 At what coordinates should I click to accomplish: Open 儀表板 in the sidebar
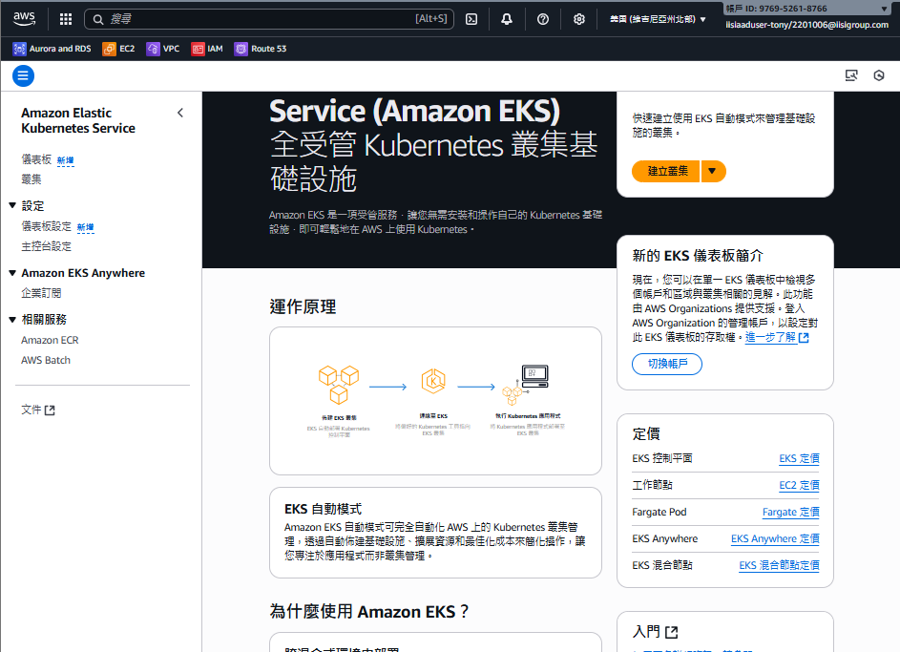click(x=36, y=159)
